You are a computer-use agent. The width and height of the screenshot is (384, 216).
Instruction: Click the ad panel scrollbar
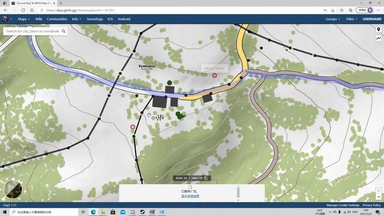tap(238, 193)
